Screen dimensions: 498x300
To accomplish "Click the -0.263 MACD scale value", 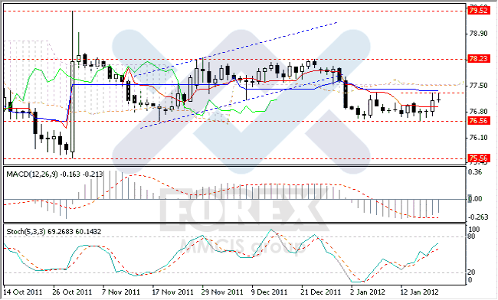I will pos(478,217).
